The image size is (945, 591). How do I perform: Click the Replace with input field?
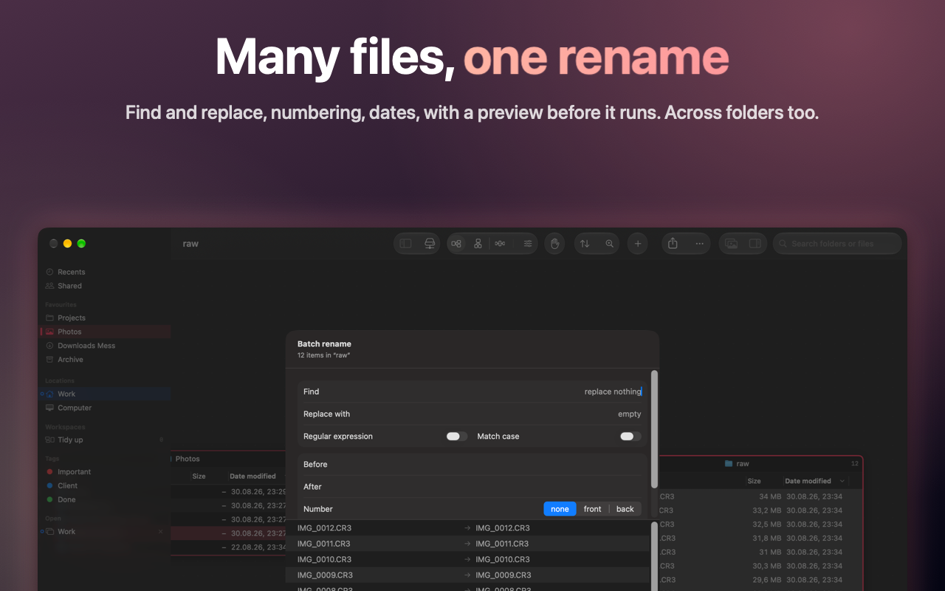pyautogui.click(x=472, y=414)
